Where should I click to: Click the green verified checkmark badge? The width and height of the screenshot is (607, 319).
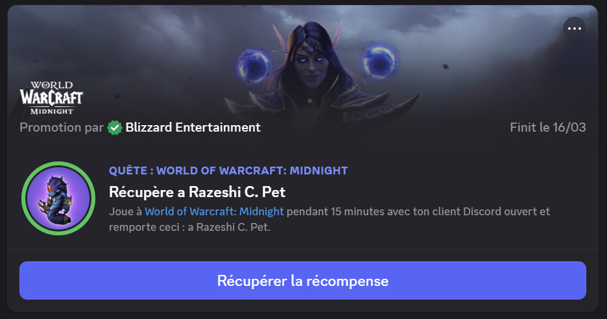coord(115,127)
